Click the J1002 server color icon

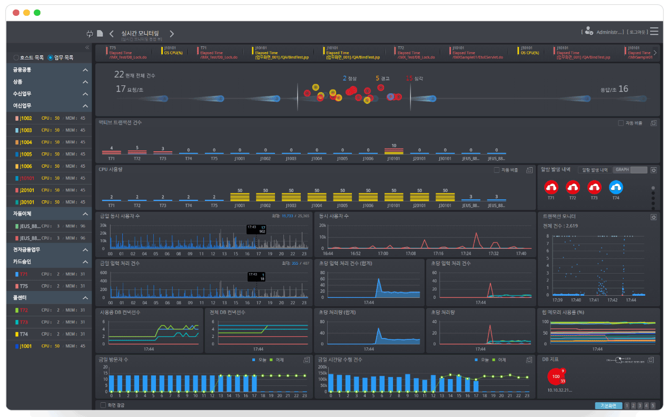coord(17,119)
